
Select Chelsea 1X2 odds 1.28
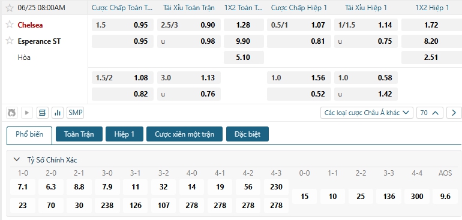coord(244,25)
